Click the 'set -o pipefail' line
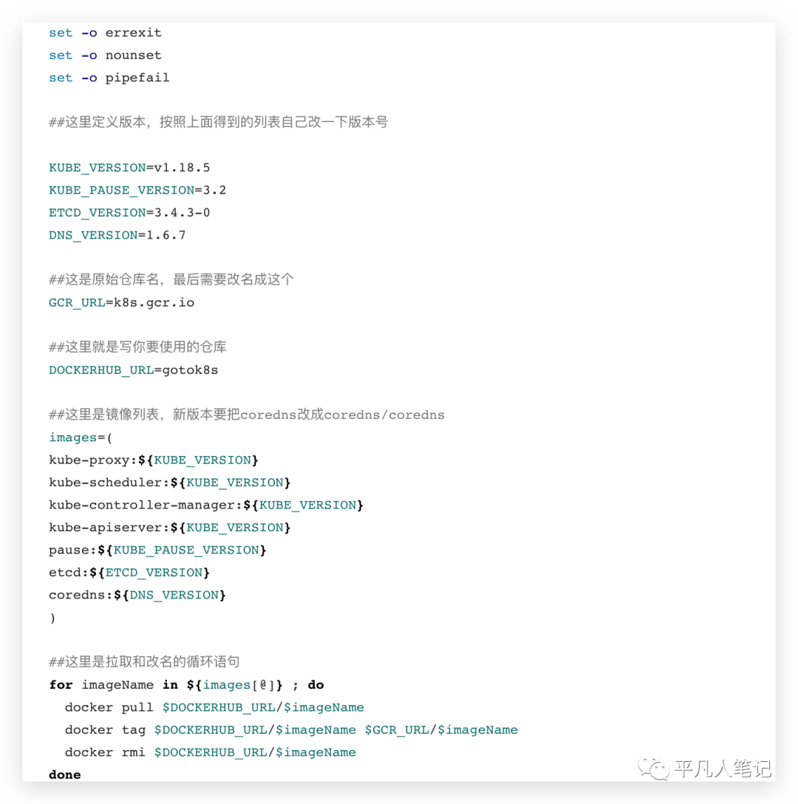The height and width of the screenshot is (804, 798). point(109,78)
